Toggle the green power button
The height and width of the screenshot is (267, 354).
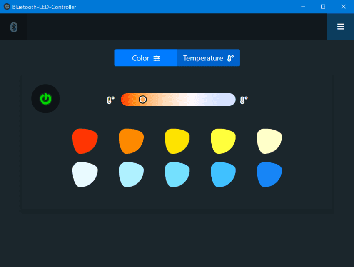45,99
